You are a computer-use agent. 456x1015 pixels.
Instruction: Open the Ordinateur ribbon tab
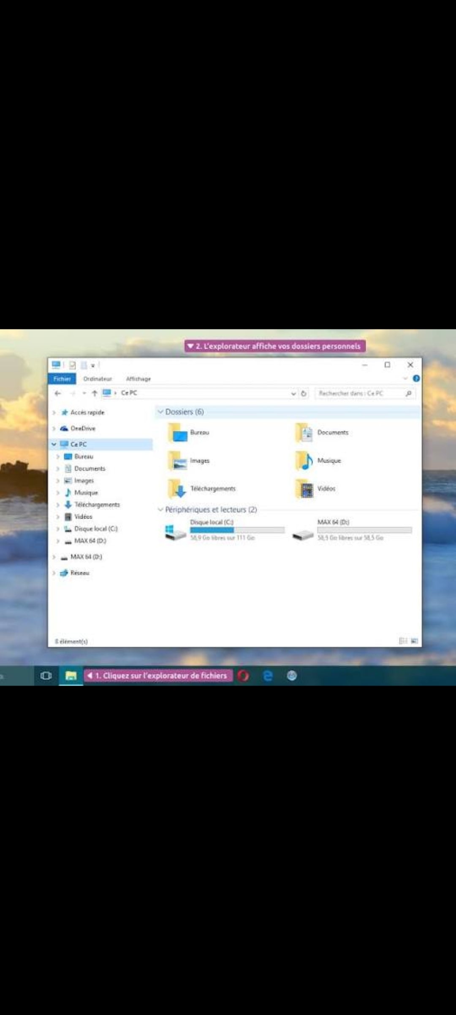[98, 379]
